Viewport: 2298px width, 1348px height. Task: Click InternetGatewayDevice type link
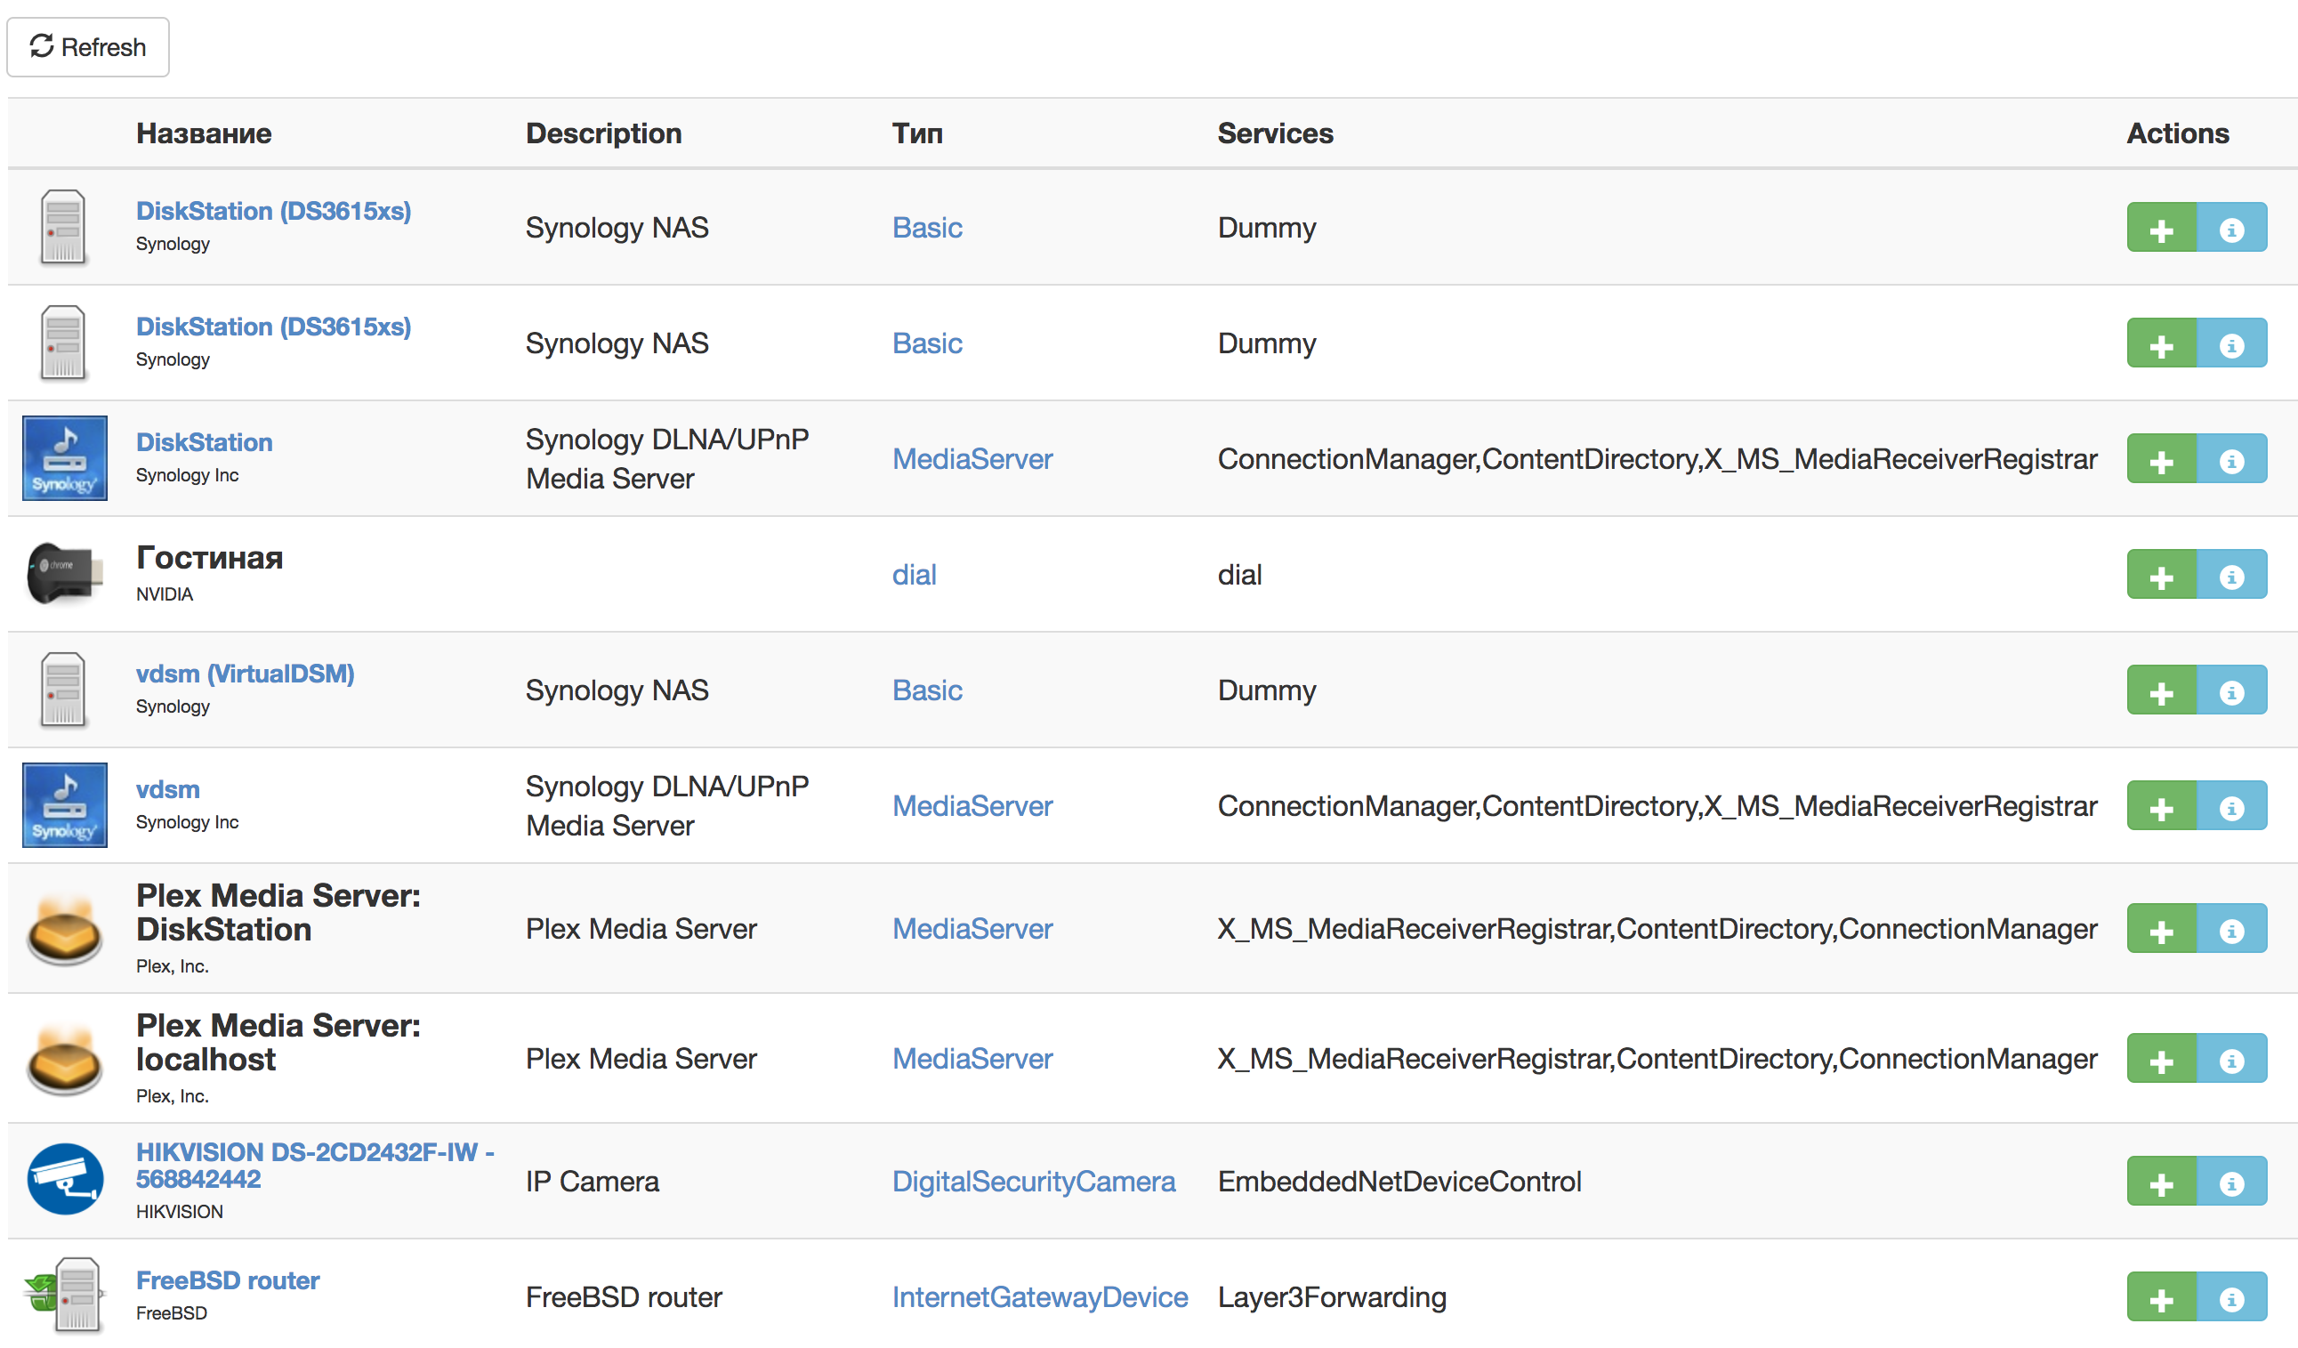coord(1038,1297)
